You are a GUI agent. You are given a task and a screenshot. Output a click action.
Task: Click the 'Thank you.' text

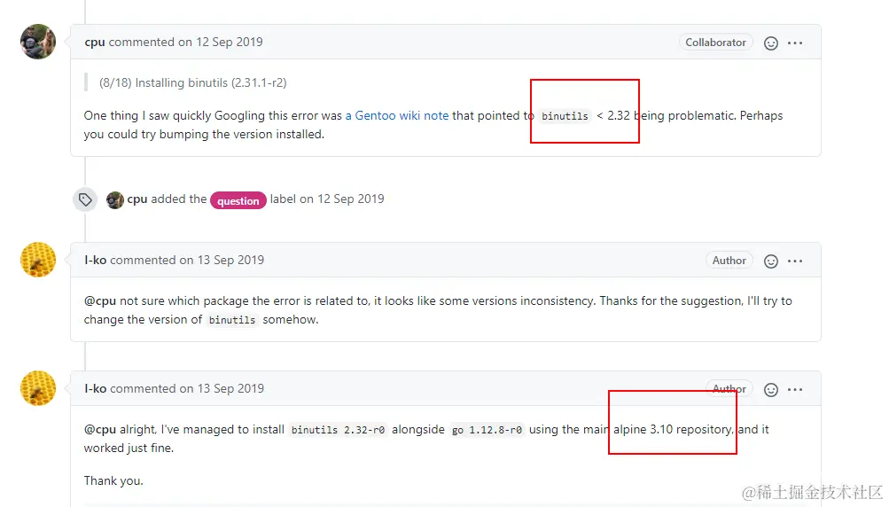(113, 481)
